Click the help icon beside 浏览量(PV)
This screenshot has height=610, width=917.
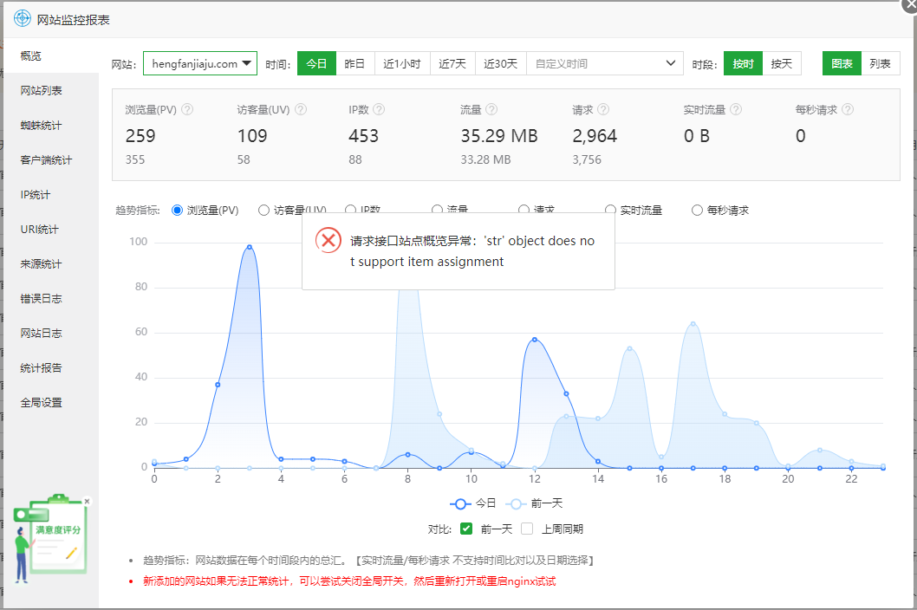pyautogui.click(x=187, y=109)
